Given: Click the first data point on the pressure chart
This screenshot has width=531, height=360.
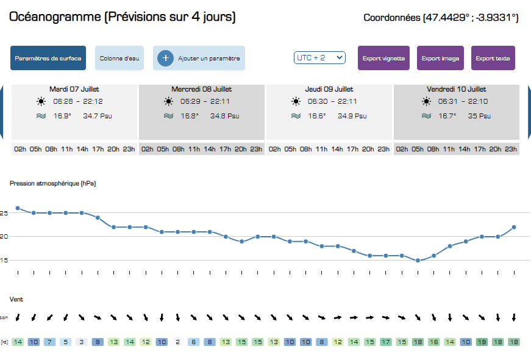Looking at the screenshot, I should [18, 208].
